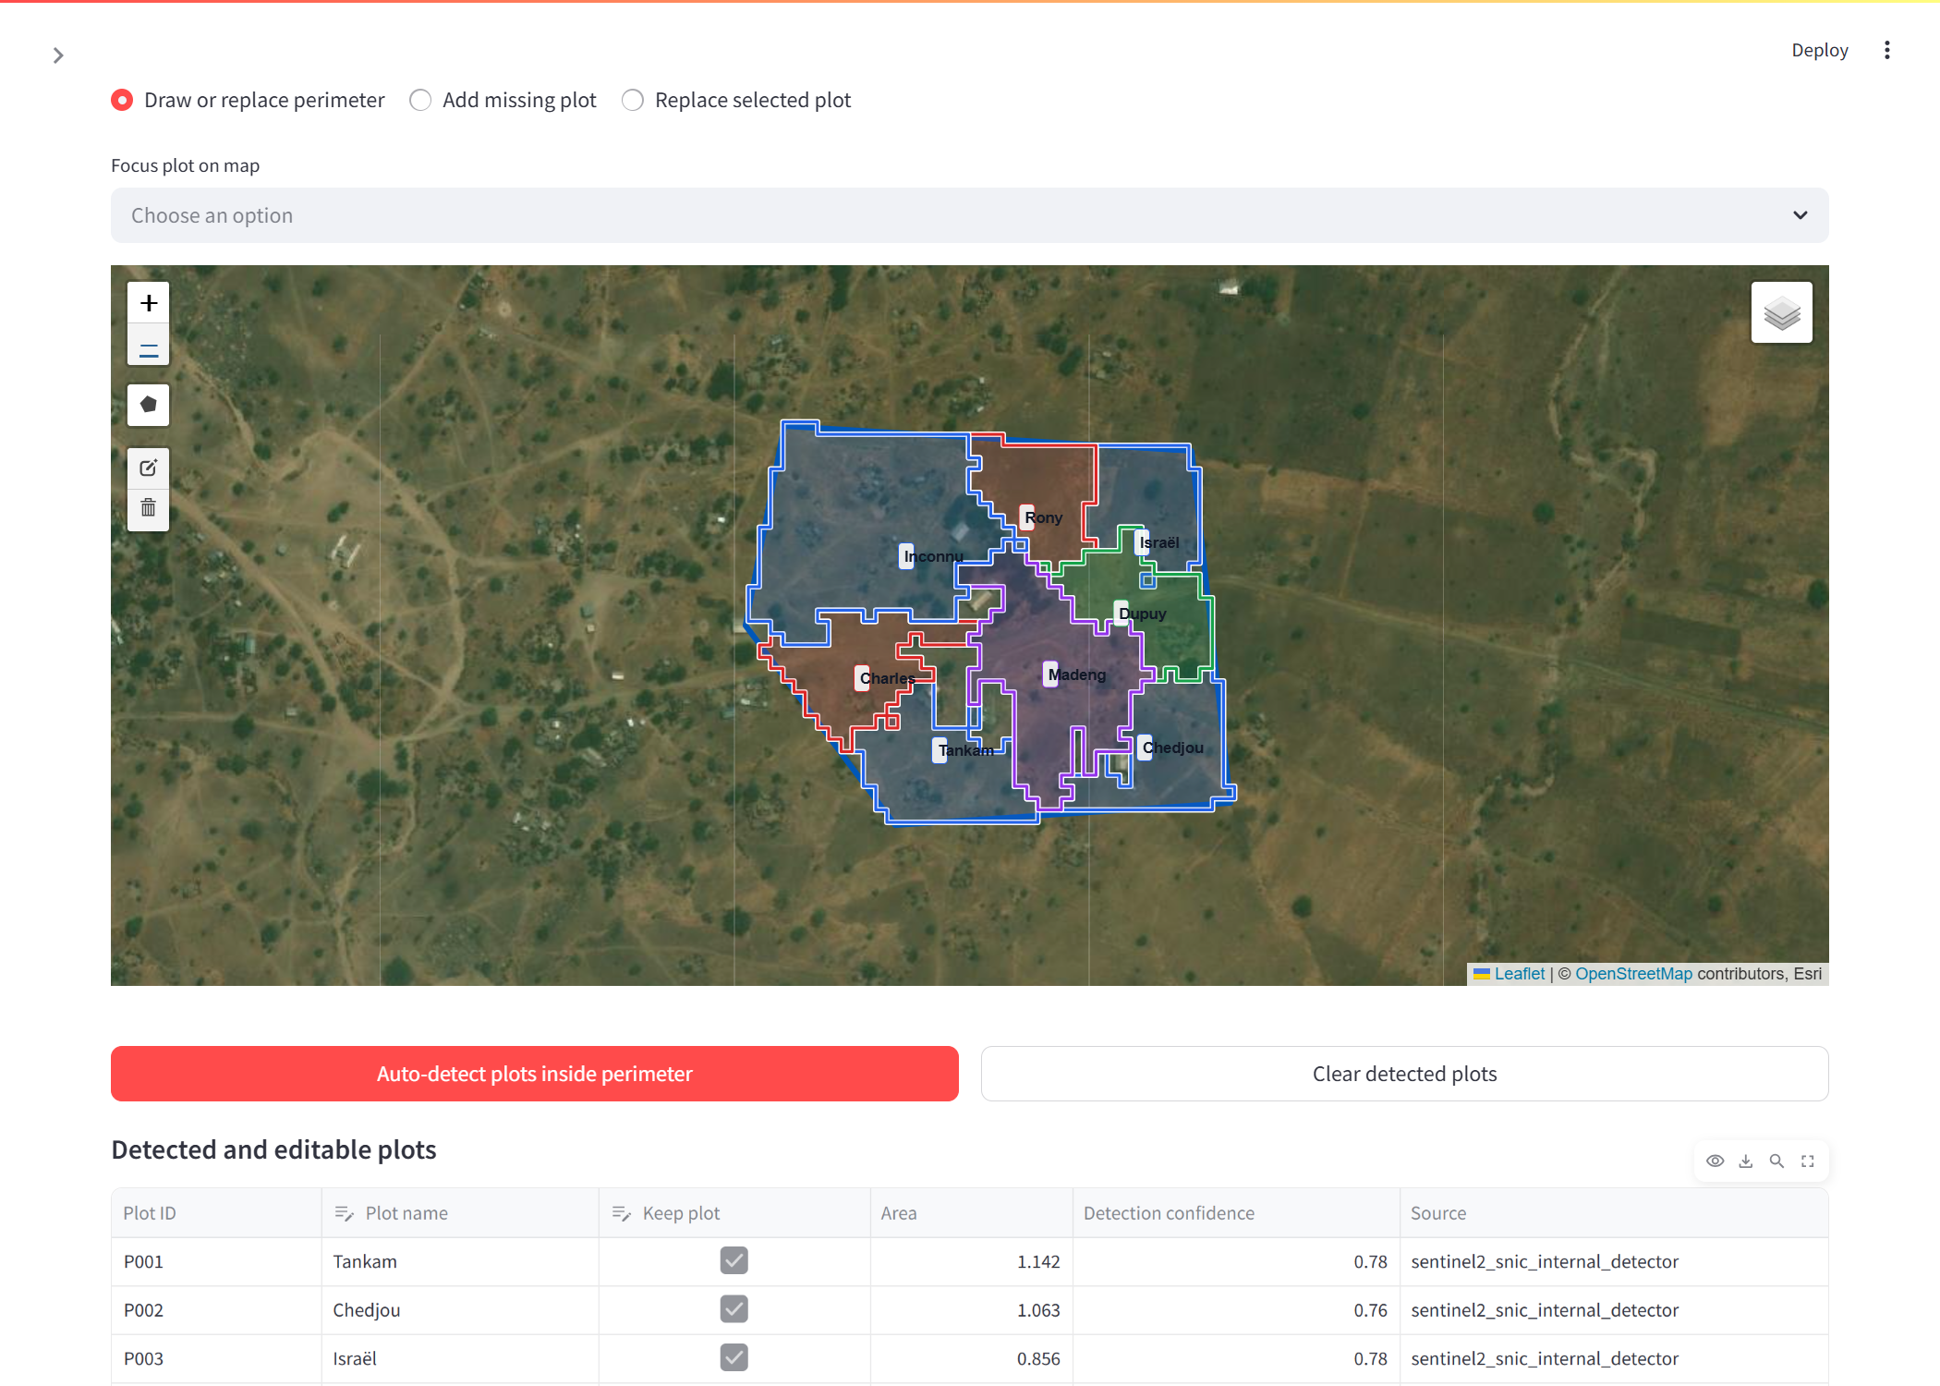Search within the plots table
Image resolution: width=1940 pixels, height=1386 pixels.
tap(1776, 1161)
